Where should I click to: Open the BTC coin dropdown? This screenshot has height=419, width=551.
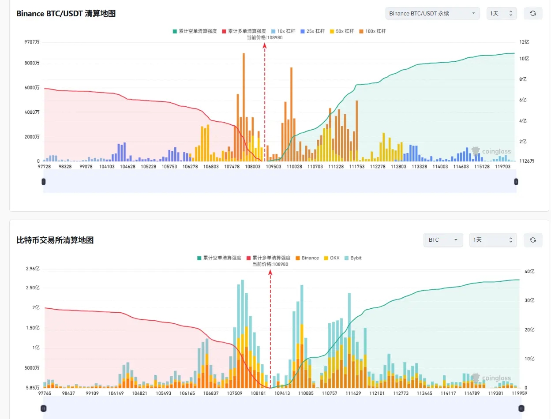(443, 240)
